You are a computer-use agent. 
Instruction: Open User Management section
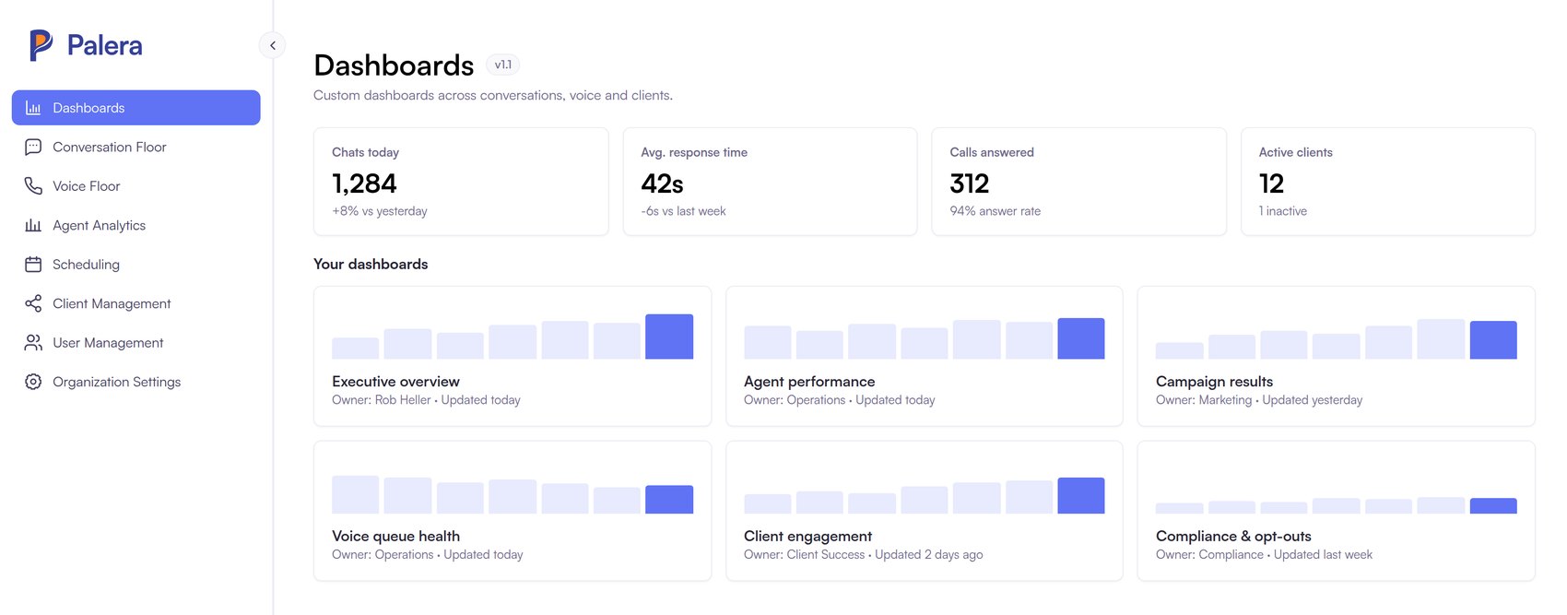click(135, 343)
